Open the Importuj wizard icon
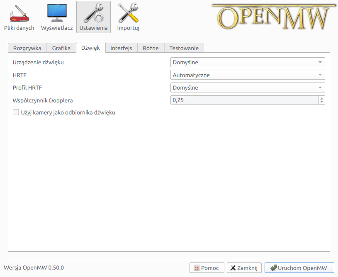The image size is (338, 277). 128,17
